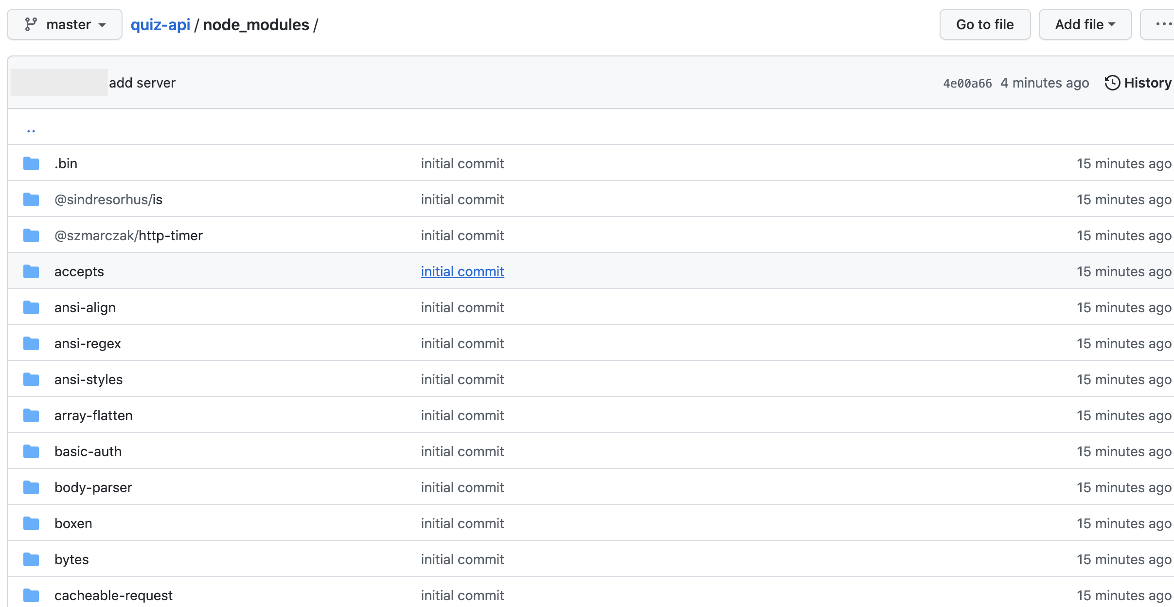Expand the Add file dropdown
Screen dimensions: 1174x607
pos(1085,24)
